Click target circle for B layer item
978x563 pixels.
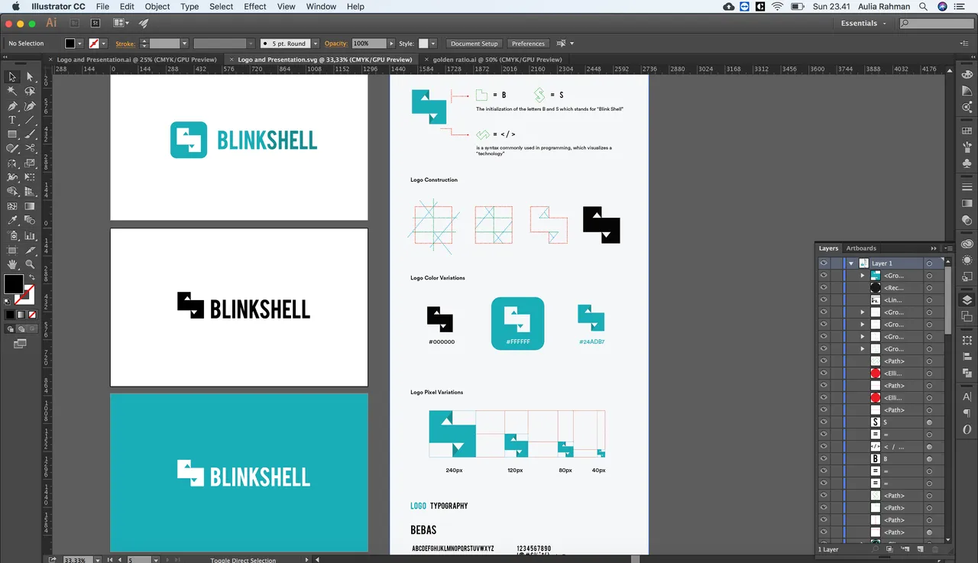[x=929, y=459]
